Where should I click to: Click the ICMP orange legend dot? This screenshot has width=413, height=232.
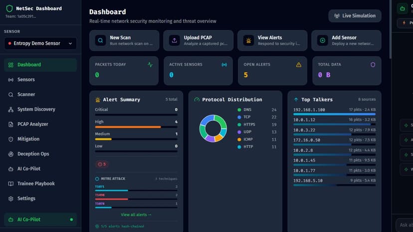(x=239, y=140)
